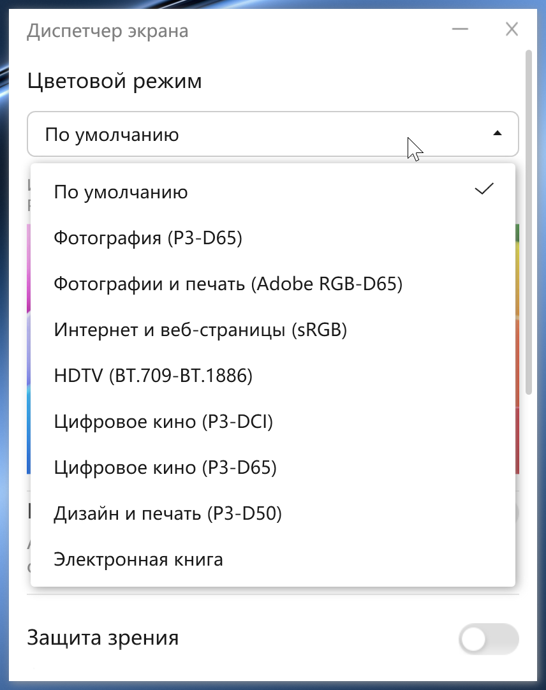This screenshot has width=546, height=690.
Task: Click the checkmark beside По умолчанию
Action: coord(485,189)
